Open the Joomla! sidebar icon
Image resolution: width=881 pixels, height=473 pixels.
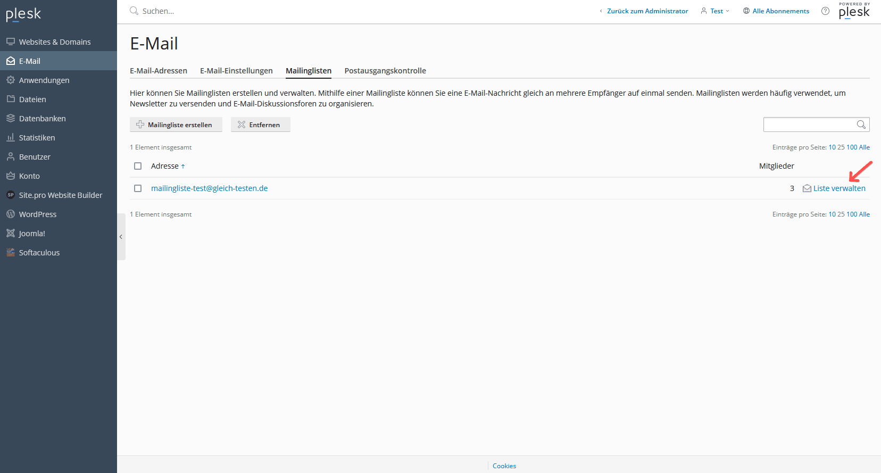click(x=11, y=233)
